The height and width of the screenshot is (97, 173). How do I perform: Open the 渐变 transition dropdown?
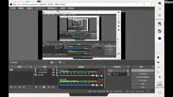[117, 71]
